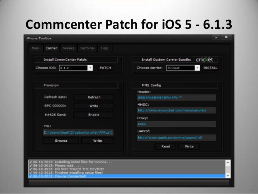This screenshot has height=194, width=258.
Task: Click the PATCH button
Action: coord(105,68)
